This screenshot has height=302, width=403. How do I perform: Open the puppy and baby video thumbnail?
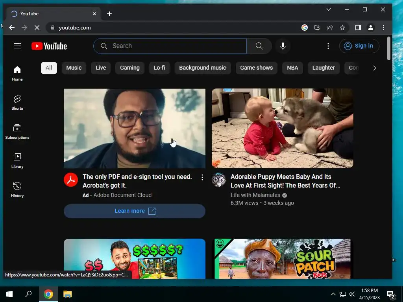pyautogui.click(x=283, y=128)
